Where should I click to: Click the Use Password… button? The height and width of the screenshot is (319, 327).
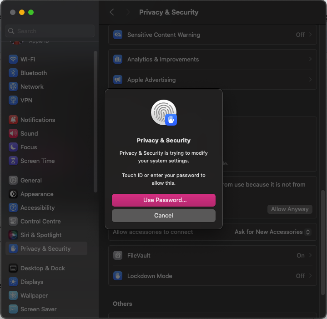click(x=164, y=200)
